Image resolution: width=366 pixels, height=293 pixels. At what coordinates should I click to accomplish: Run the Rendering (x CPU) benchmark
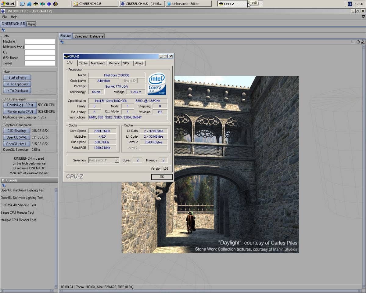[20, 112]
